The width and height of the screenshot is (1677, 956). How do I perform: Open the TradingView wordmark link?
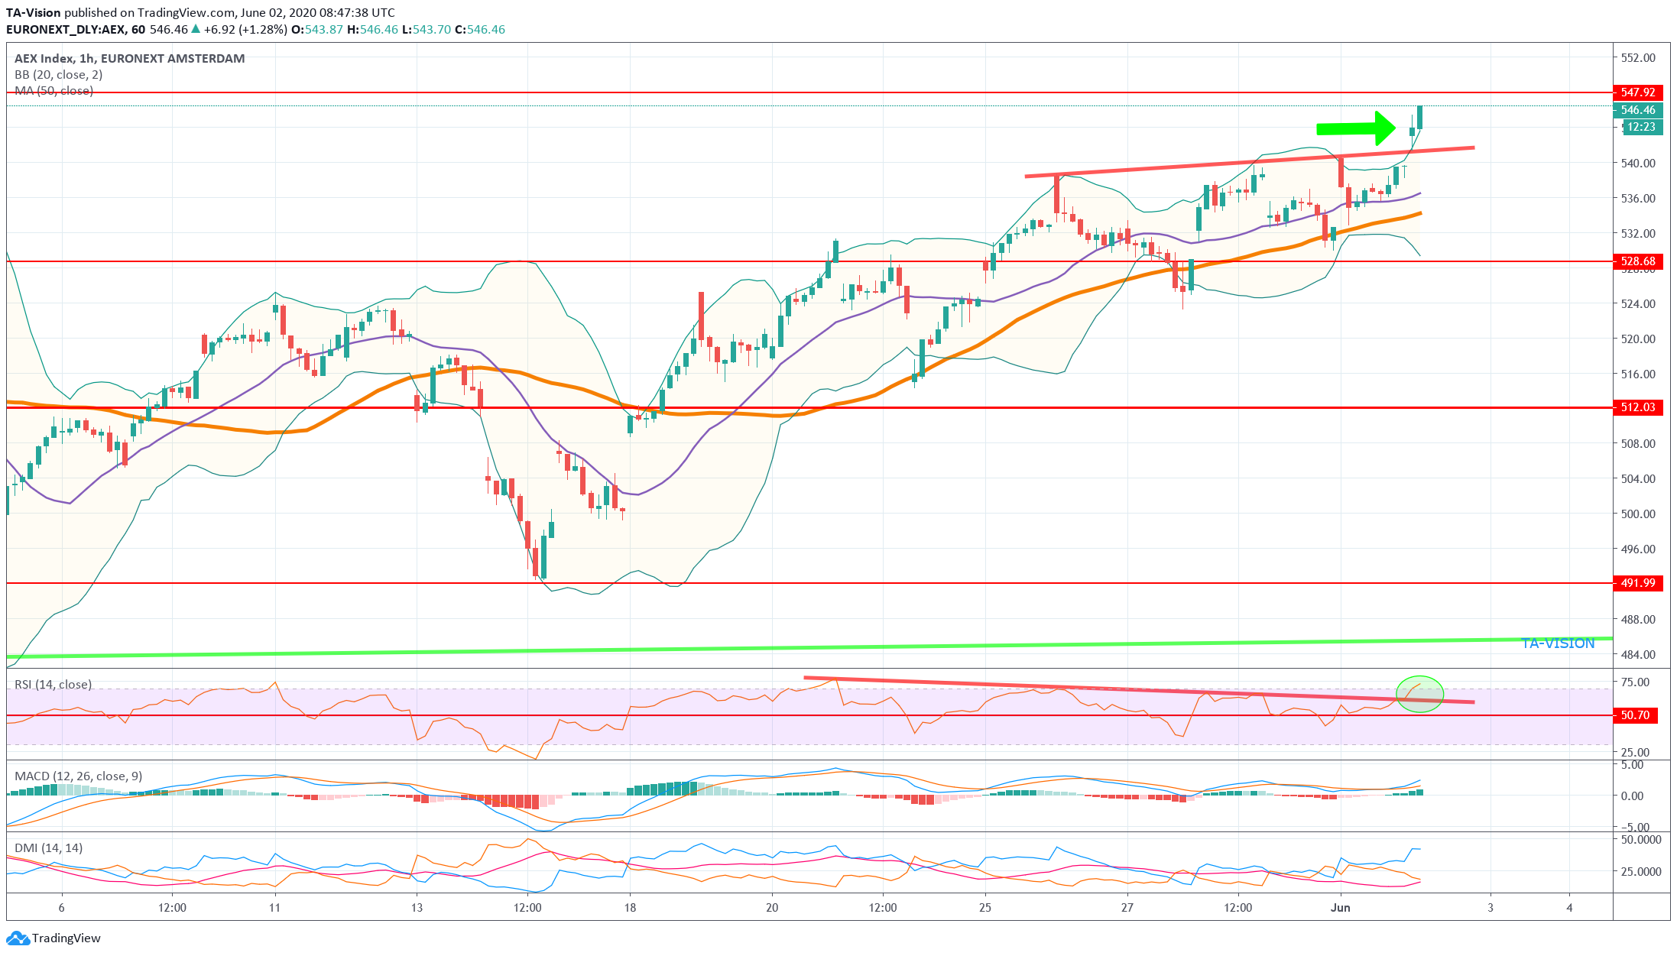click(x=66, y=938)
